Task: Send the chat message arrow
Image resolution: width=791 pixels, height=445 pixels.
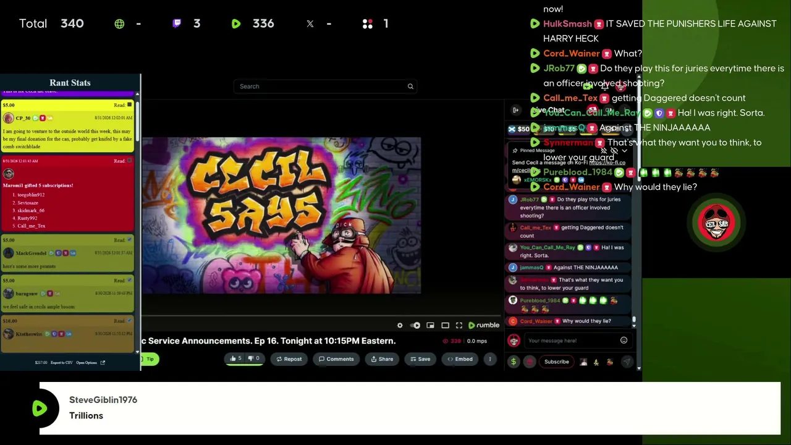Action: pos(627,362)
